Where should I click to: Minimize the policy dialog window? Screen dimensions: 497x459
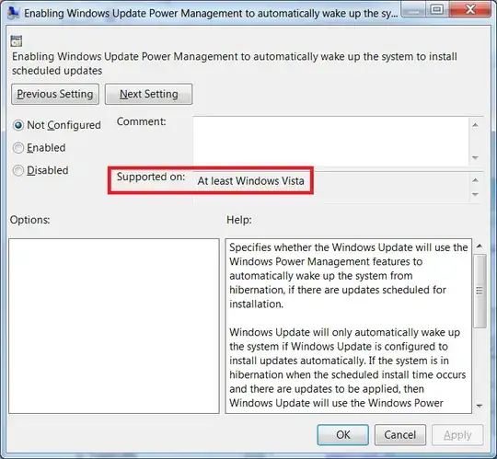[x=412, y=9]
